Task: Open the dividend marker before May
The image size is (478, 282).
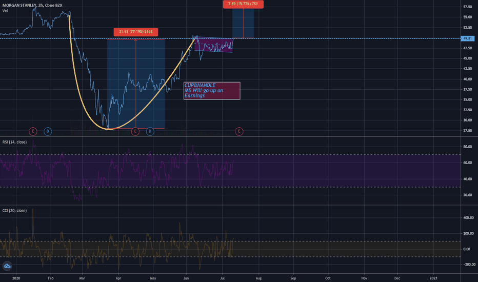Action: [x=150, y=131]
